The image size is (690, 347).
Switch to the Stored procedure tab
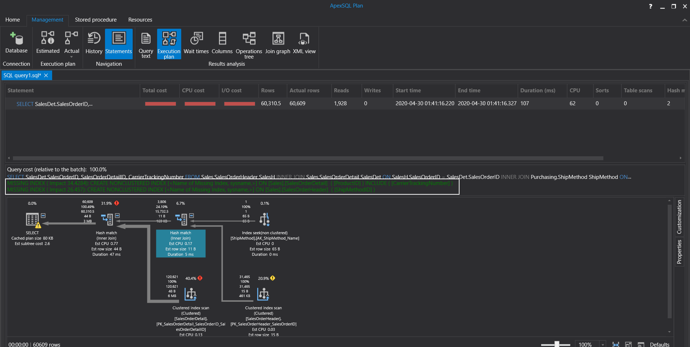pos(96,20)
